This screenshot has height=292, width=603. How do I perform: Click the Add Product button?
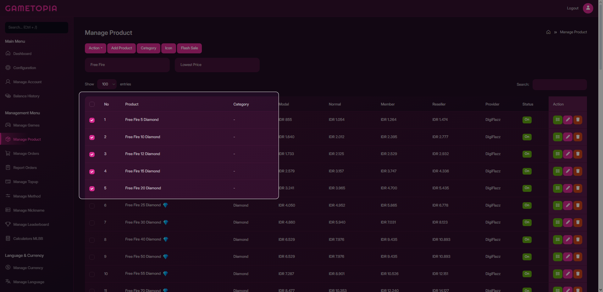pos(121,48)
